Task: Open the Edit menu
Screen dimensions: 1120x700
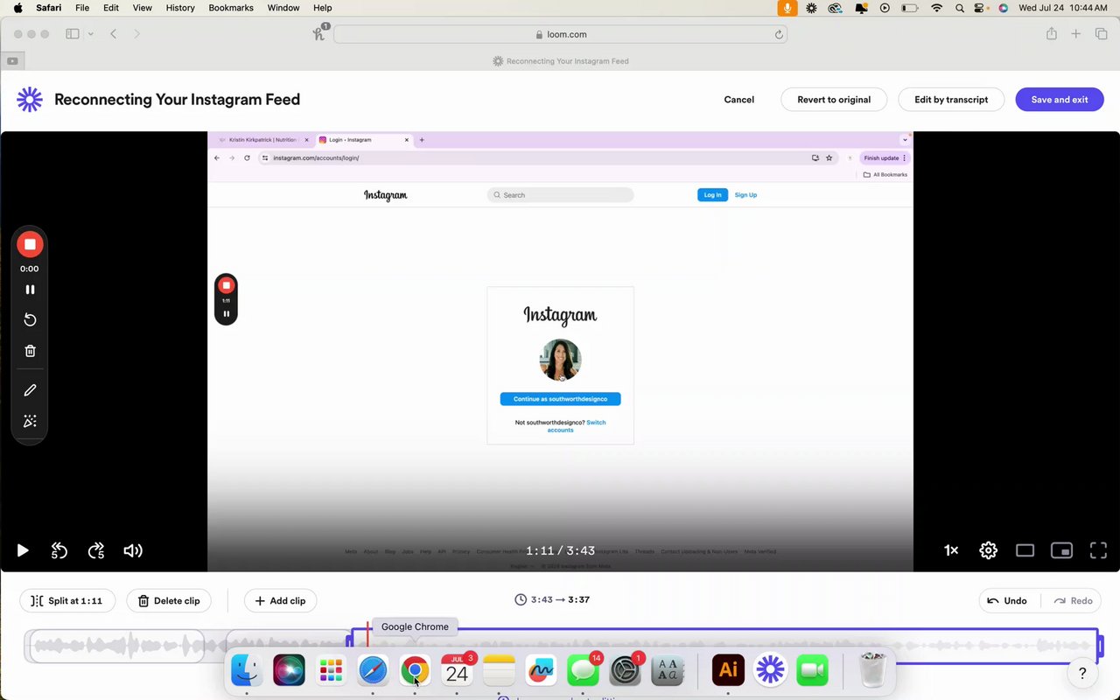Action: tap(111, 8)
